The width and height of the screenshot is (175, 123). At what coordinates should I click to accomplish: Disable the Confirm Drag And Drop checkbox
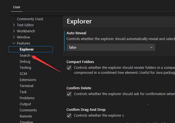tap(69, 116)
